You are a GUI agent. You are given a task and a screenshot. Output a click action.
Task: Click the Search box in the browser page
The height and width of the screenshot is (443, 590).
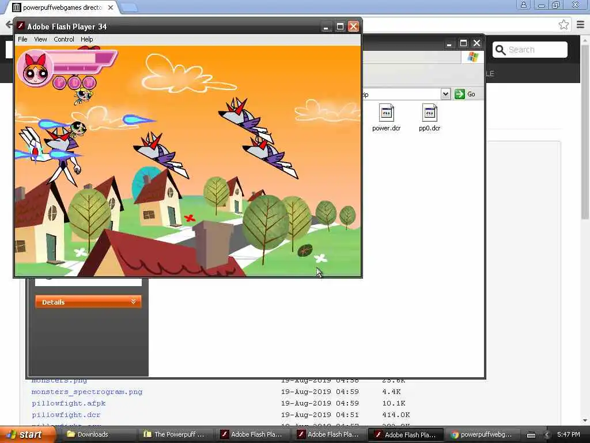coord(530,50)
